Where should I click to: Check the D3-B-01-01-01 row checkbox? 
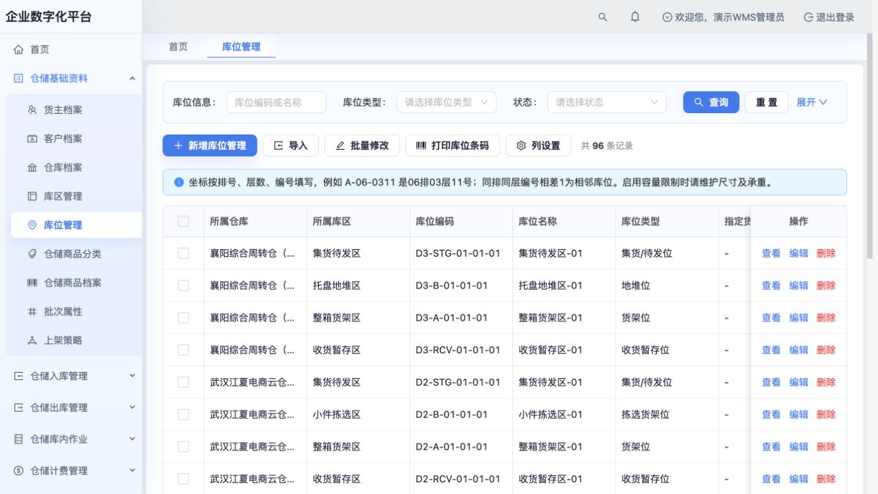pyautogui.click(x=183, y=286)
